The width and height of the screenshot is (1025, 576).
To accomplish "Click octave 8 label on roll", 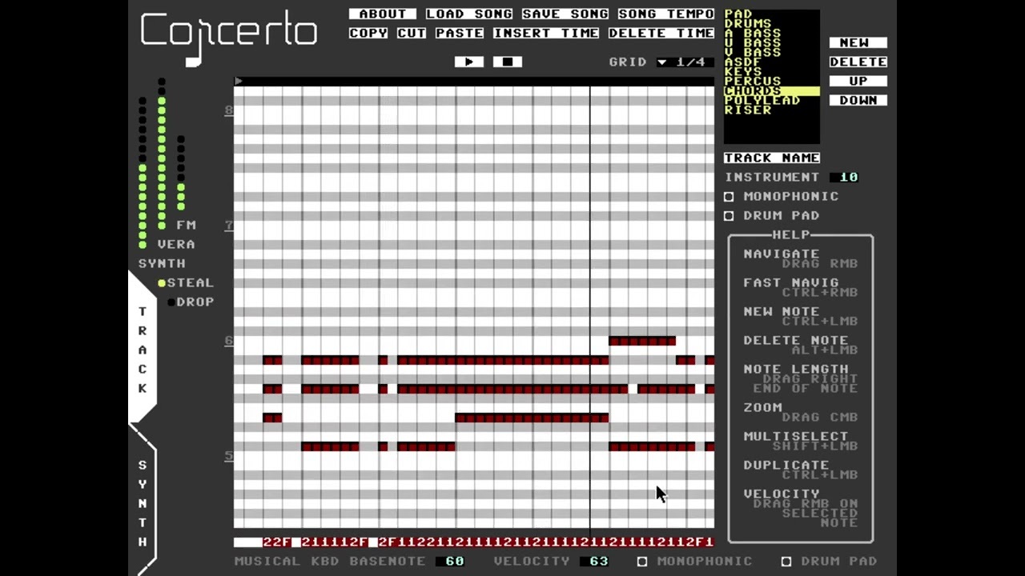I will click(229, 110).
